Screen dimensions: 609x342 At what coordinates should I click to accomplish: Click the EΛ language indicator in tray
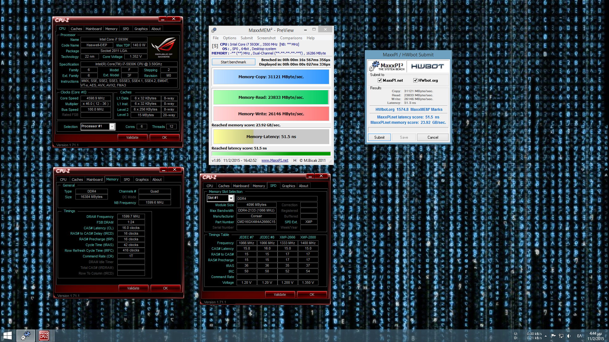pyautogui.click(x=580, y=336)
